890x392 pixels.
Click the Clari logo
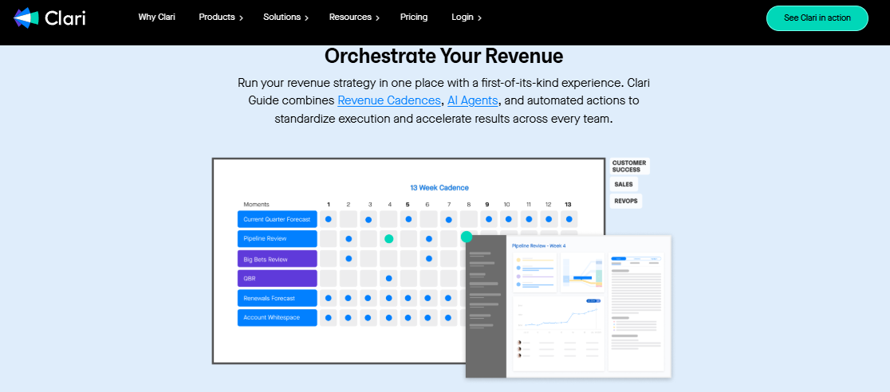[x=49, y=18]
